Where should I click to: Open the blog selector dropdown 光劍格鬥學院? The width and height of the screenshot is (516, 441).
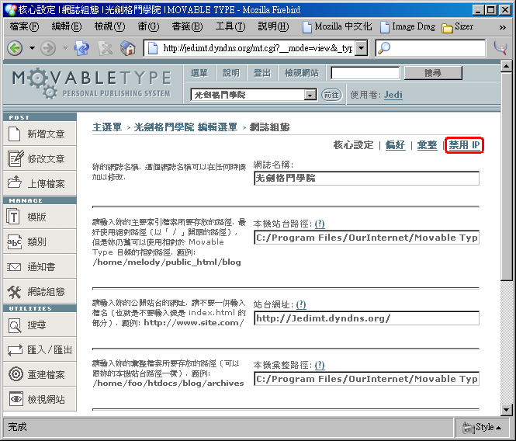tap(254, 95)
